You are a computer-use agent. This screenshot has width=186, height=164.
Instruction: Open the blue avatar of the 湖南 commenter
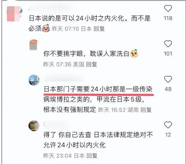click(x=34, y=80)
